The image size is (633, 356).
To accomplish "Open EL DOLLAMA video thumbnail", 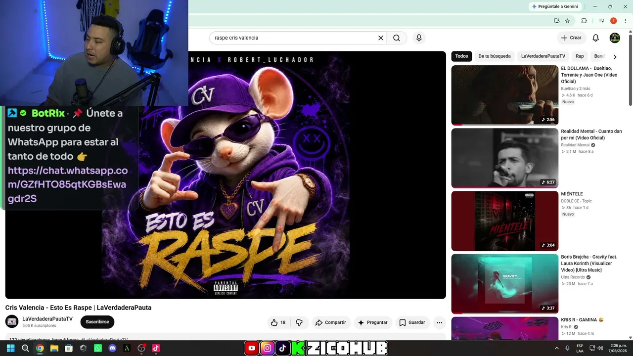I will point(505,95).
